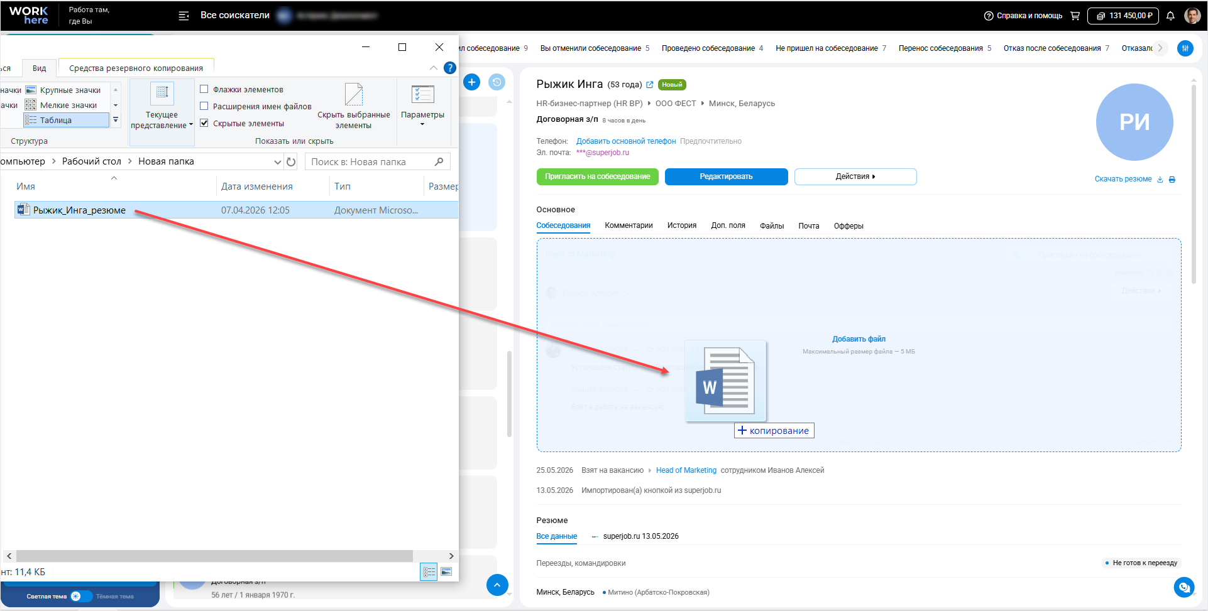Select the Собеседования tab

pos(563,225)
